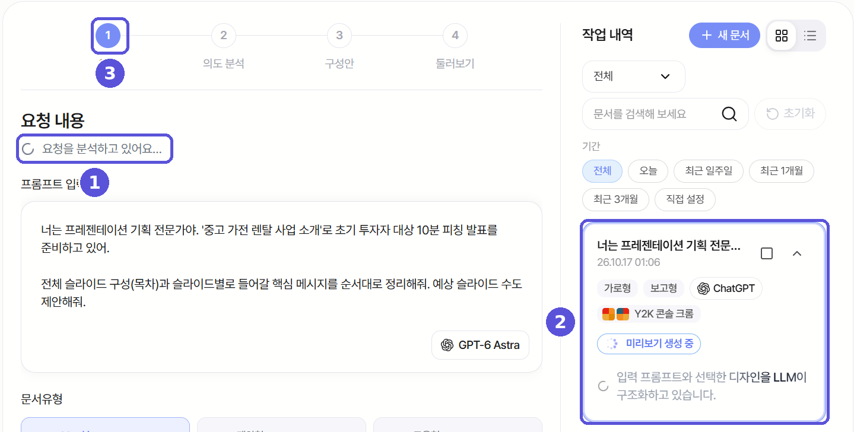Filter period by 최근 1개월
Viewport: 854px width, 432px height.
click(x=782, y=171)
